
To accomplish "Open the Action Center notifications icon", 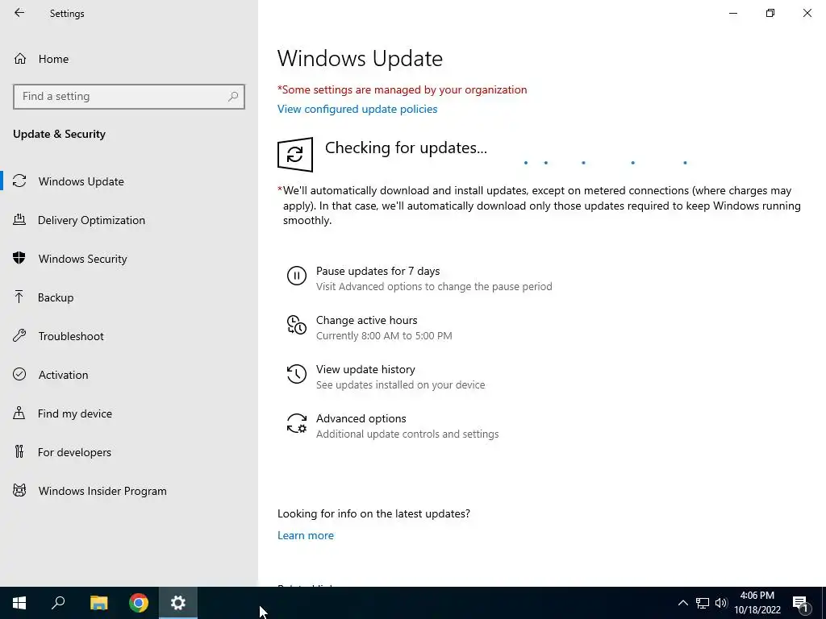I will [x=800, y=603].
